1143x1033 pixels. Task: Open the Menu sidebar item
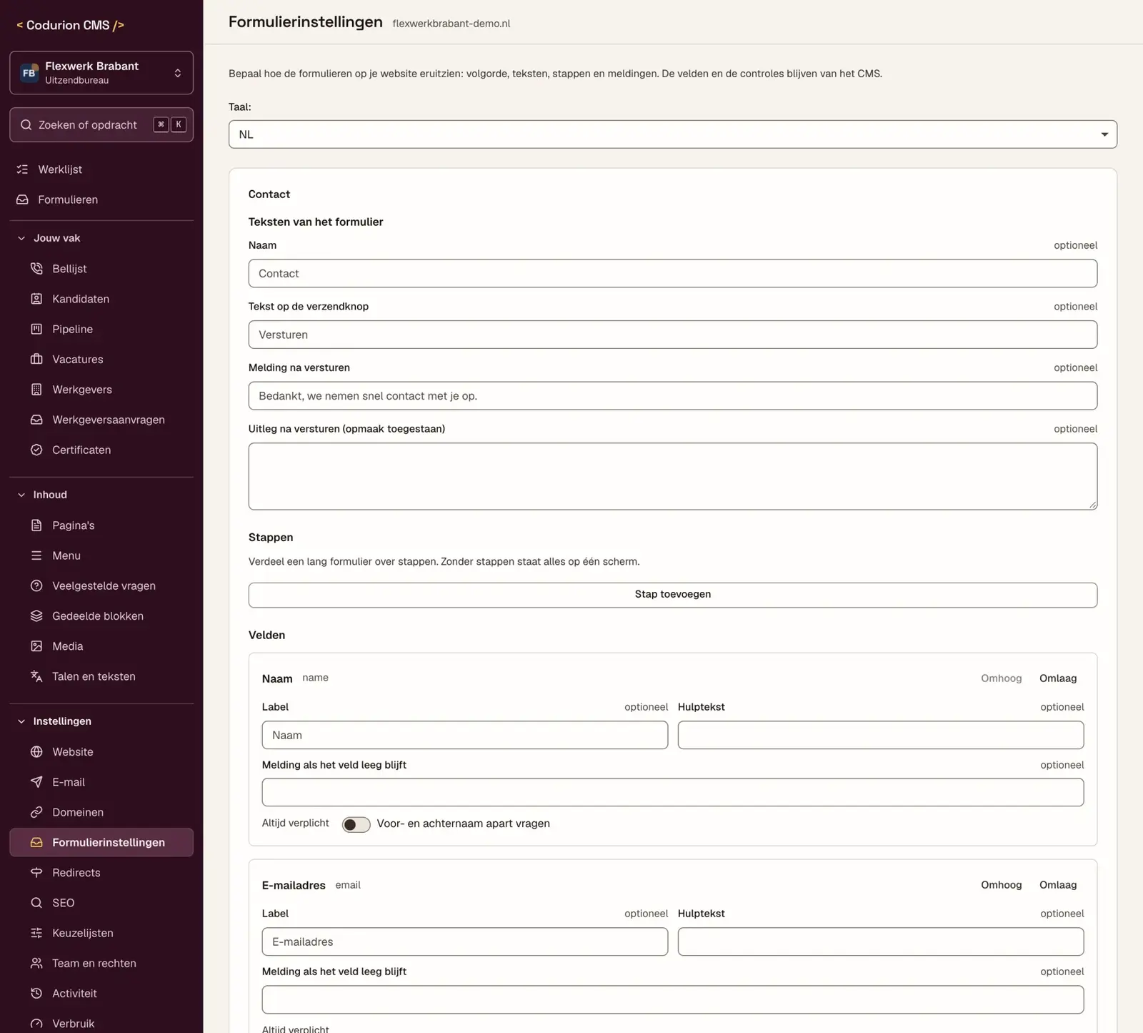pyautogui.click(x=101, y=555)
